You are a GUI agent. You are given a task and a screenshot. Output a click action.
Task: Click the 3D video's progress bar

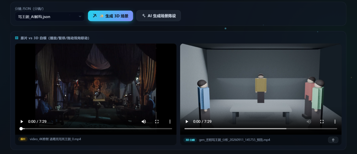[261, 129]
